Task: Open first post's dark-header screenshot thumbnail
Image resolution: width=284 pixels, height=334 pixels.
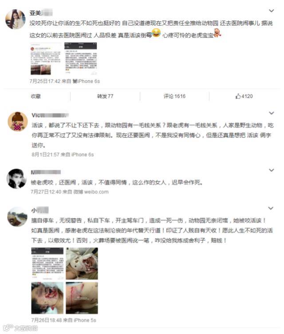Action: pos(81,59)
